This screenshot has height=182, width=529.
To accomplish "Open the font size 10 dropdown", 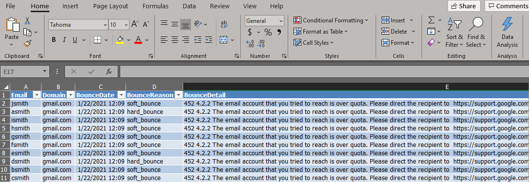I will point(126,24).
